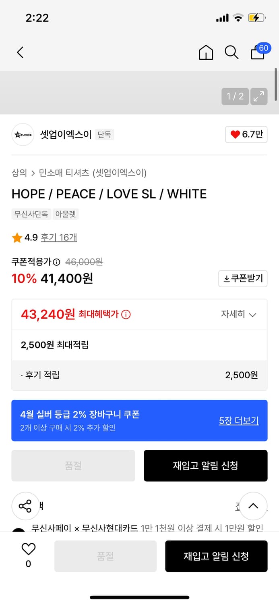Screen dimensions: 279x605
Task: View reviews through 후기 16개 link
Action: [x=59, y=238]
